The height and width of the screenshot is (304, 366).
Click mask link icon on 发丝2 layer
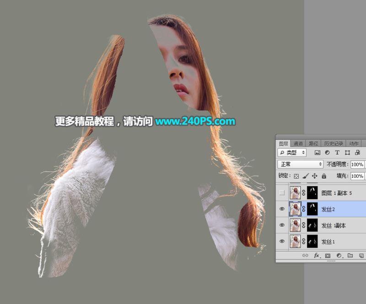pyautogui.click(x=303, y=209)
